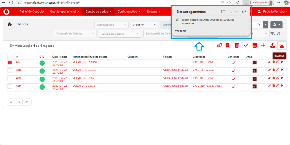290x145 pixels.
Task: Open downloads folder icon in Descarregamentos panel
Action: point(223,11)
